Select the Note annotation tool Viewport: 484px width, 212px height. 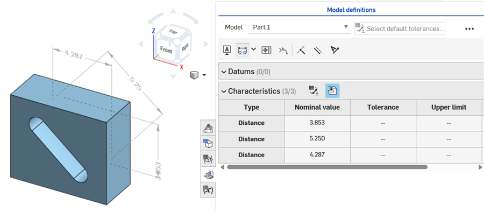coord(227,50)
